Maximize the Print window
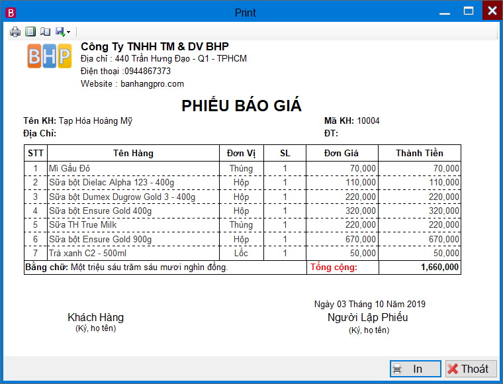The image size is (503, 384). pos(469,11)
